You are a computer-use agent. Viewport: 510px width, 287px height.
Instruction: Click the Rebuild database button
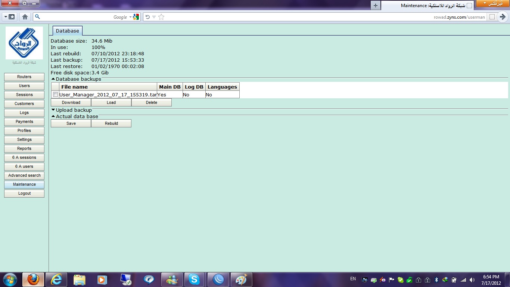click(x=111, y=123)
